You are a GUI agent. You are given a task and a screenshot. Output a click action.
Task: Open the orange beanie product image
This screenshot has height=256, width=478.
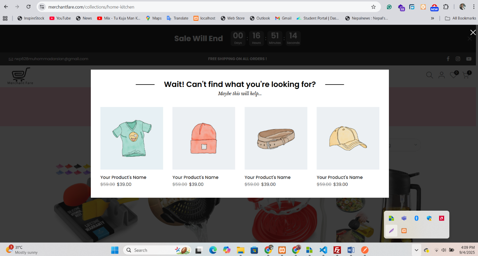click(x=203, y=138)
